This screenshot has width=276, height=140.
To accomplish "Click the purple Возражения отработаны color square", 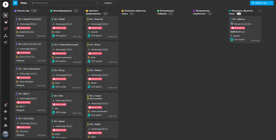I will pyautogui.click(x=194, y=11).
